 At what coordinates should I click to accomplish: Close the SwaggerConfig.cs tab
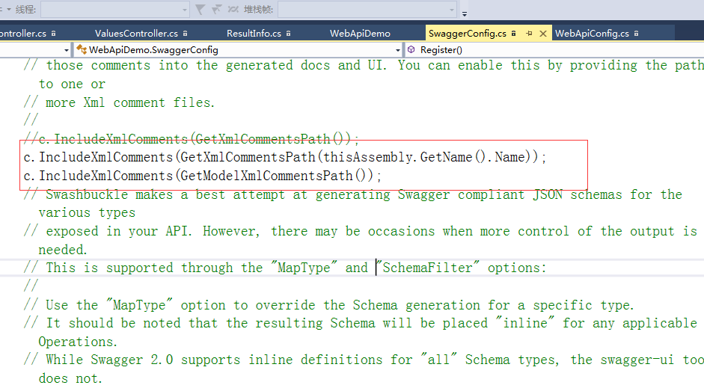click(x=542, y=34)
